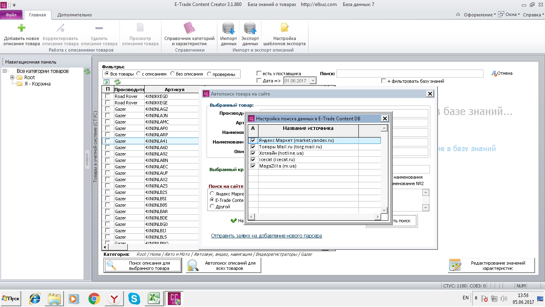The image size is (545, 307).
Task: Open the Оформление dropdown menu
Action: tap(479, 15)
